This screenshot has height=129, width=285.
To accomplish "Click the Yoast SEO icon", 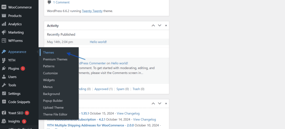I will point(4,113).
